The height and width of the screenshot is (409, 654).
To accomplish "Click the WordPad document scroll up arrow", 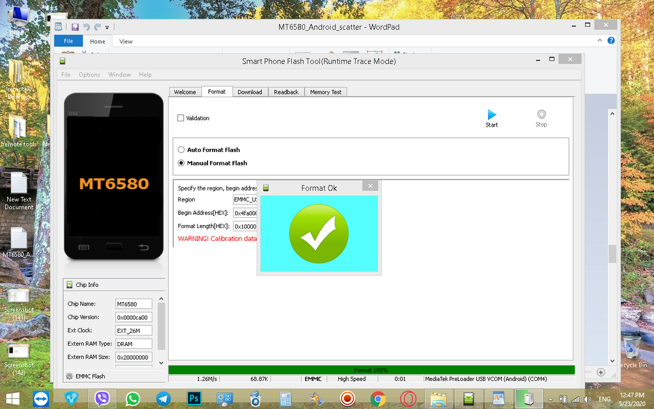I will click(x=612, y=114).
